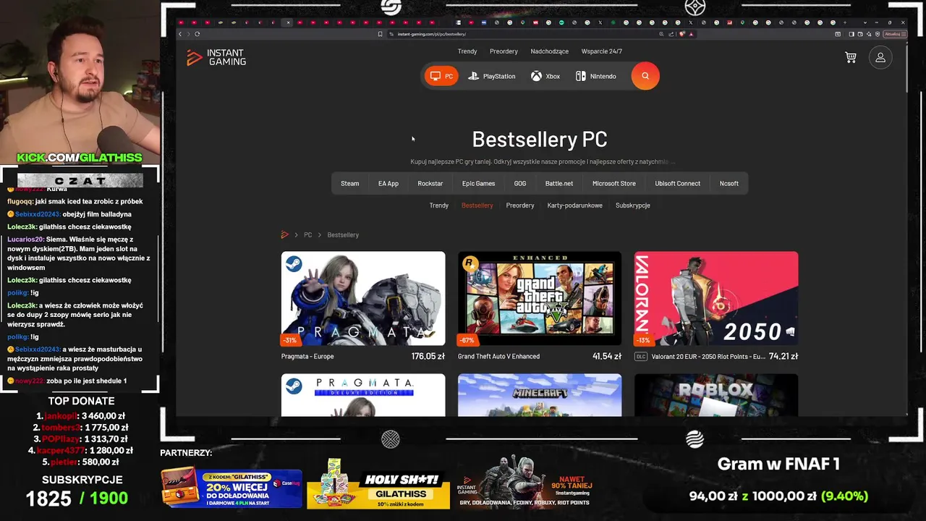Click the Bestsellery PC heading
This screenshot has height=521, width=926.
click(540, 139)
